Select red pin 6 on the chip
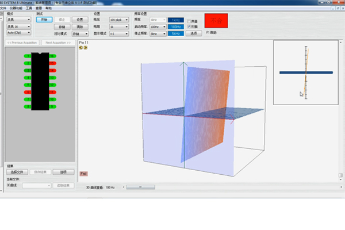The height and width of the screenshot is (230, 345). click(27, 91)
